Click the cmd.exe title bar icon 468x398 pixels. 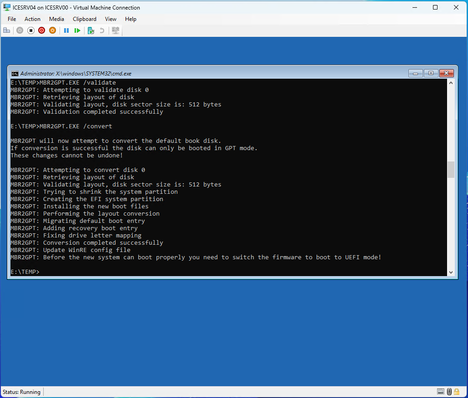[15, 74]
